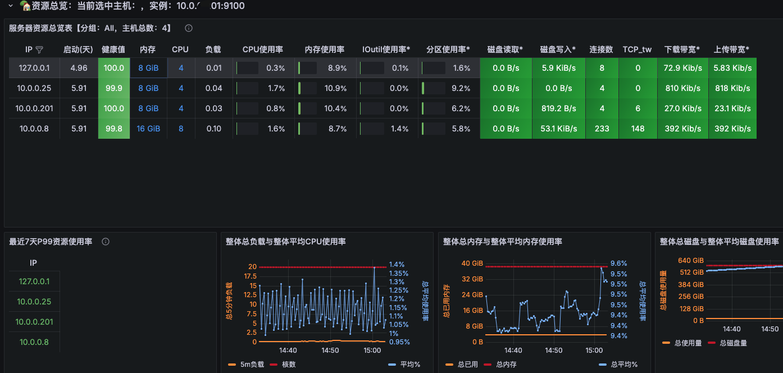Open the IP column filter funnel icon

point(39,49)
